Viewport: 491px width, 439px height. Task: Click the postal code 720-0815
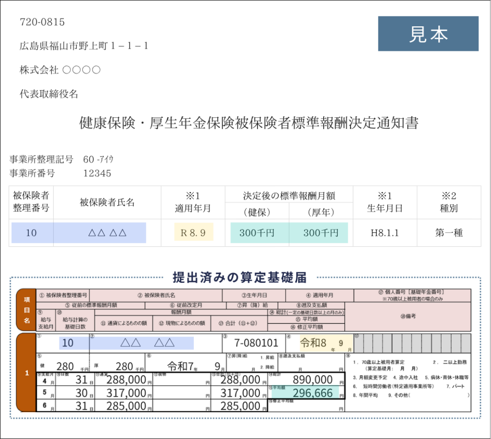pyautogui.click(x=42, y=22)
